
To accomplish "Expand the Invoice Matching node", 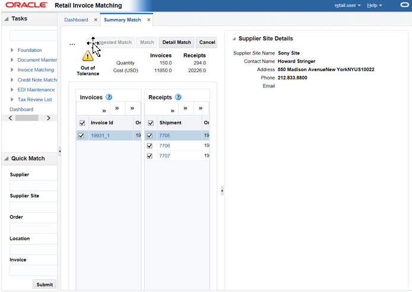I will coord(12,70).
